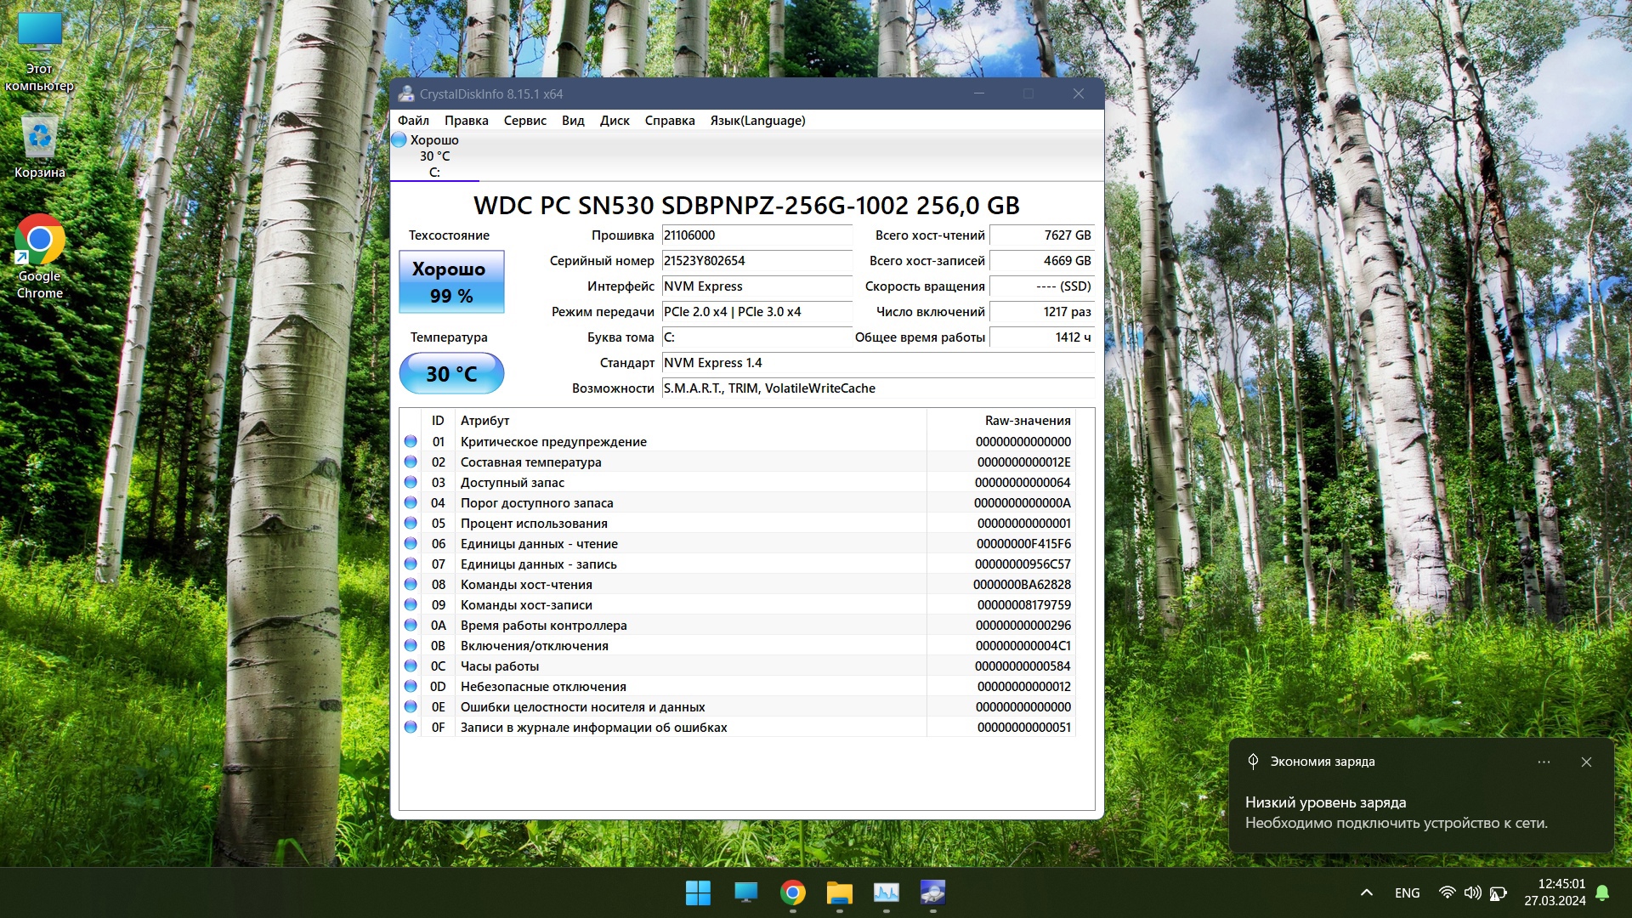
Task: Click the 30 °C temperature button
Action: [x=451, y=374]
